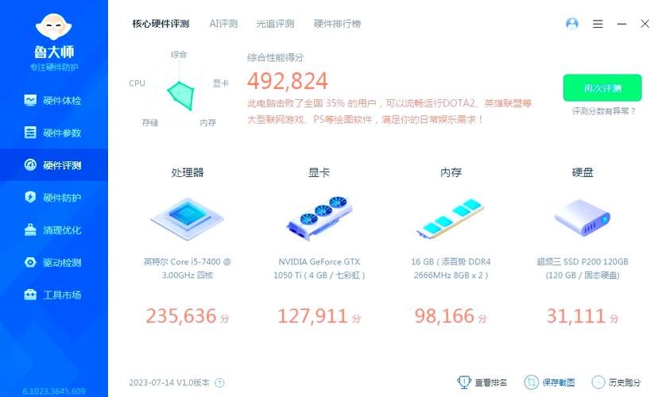The width and height of the screenshot is (662, 397).
Task: Click the 鲁大师 mascot logo
Action: pos(53,26)
